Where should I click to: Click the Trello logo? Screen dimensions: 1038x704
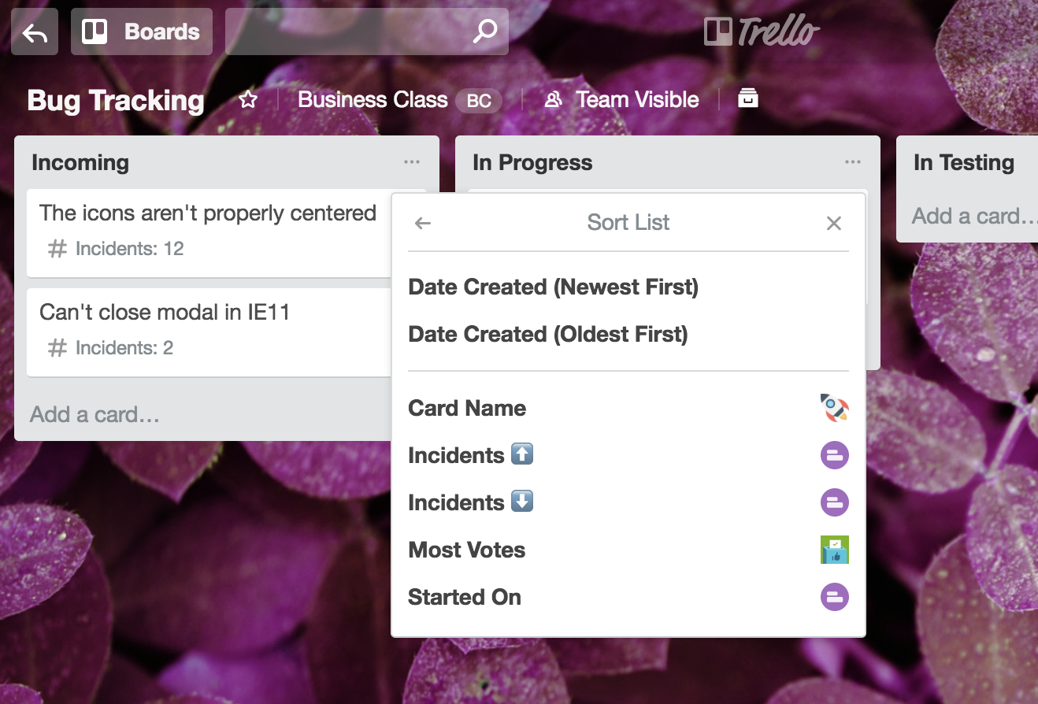click(762, 32)
